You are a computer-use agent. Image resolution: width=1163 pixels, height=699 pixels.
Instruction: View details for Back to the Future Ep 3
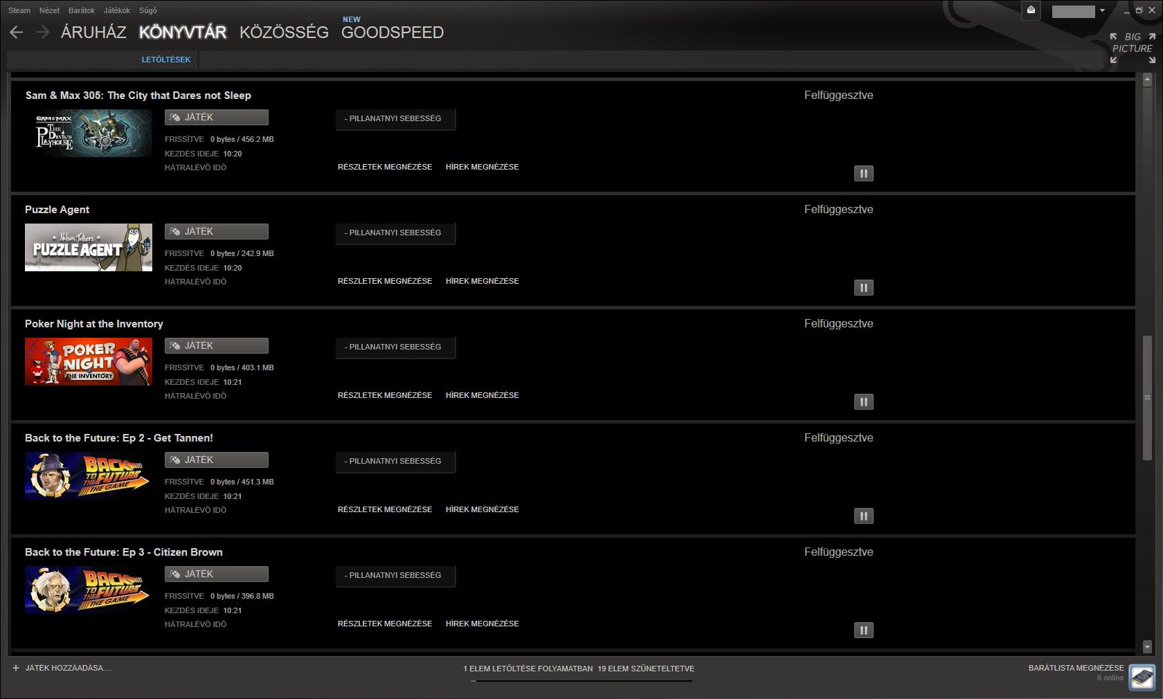(x=385, y=624)
